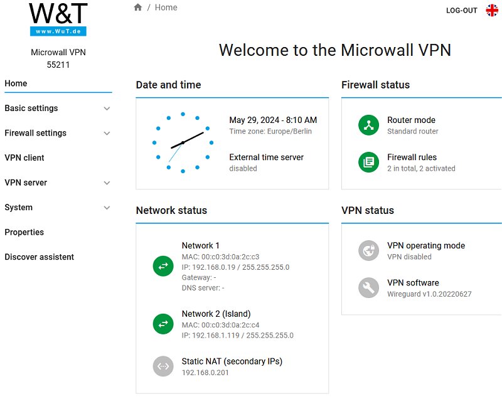This screenshot has height=404, width=502.
Task: Expand the System menu chevron
Action: pos(107,208)
